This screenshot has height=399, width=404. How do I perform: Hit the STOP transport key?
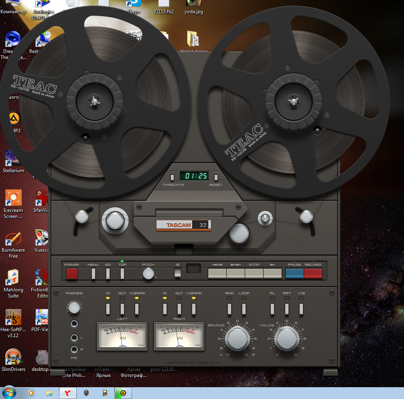pyautogui.click(x=254, y=273)
